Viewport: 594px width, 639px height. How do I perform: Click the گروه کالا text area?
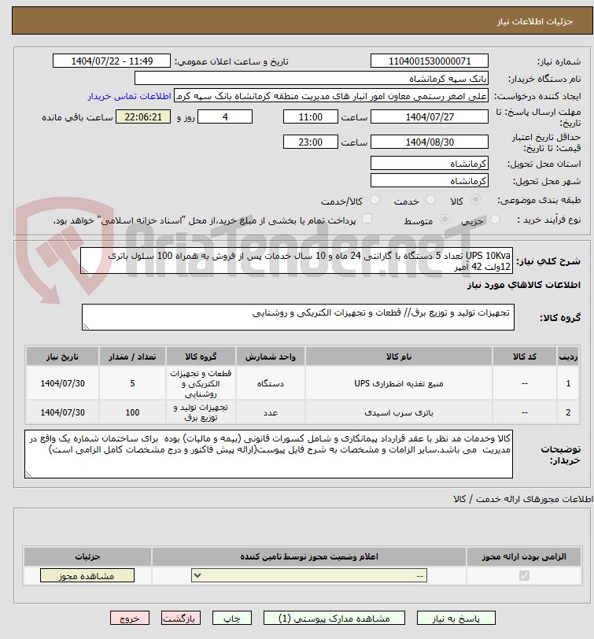point(298,317)
